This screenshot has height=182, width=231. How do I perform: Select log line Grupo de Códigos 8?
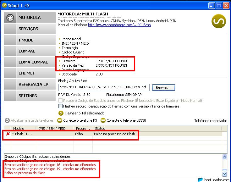(37, 157)
